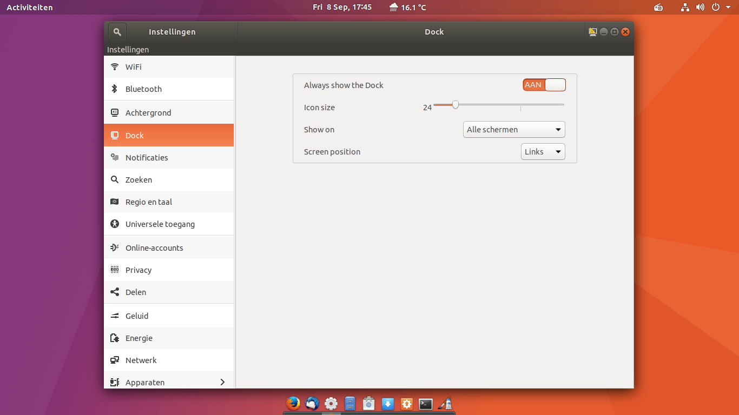
Task: Expand Apparaten with the chevron arrow
Action: click(x=222, y=382)
